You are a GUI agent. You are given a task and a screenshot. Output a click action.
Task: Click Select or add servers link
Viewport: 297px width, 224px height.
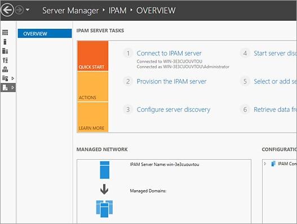(x=275, y=81)
